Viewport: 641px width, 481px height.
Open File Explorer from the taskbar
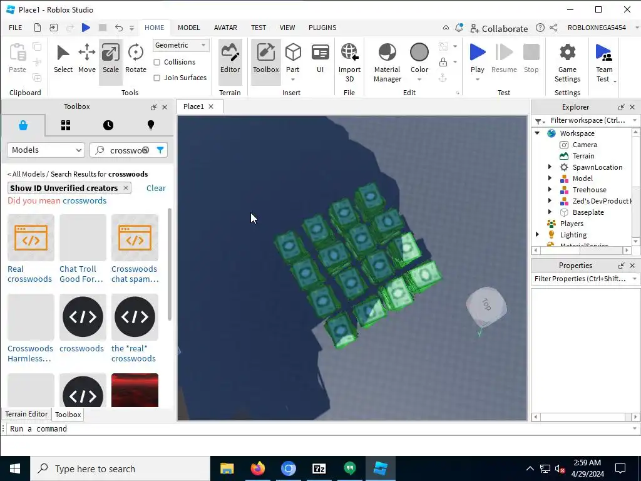pos(227,468)
